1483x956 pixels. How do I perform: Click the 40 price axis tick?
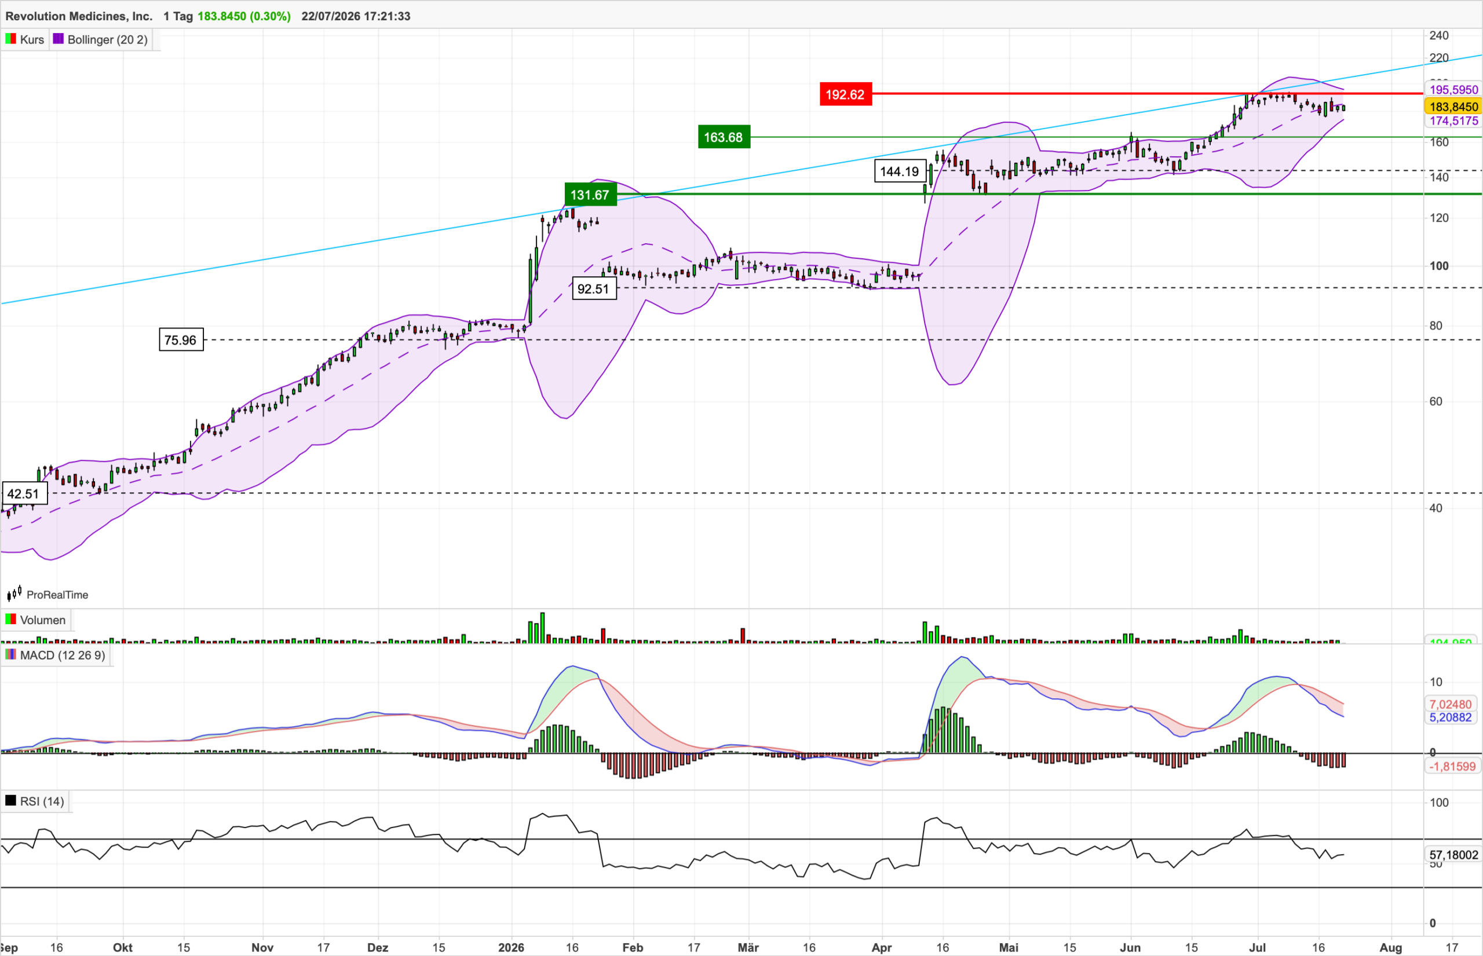(x=1436, y=508)
